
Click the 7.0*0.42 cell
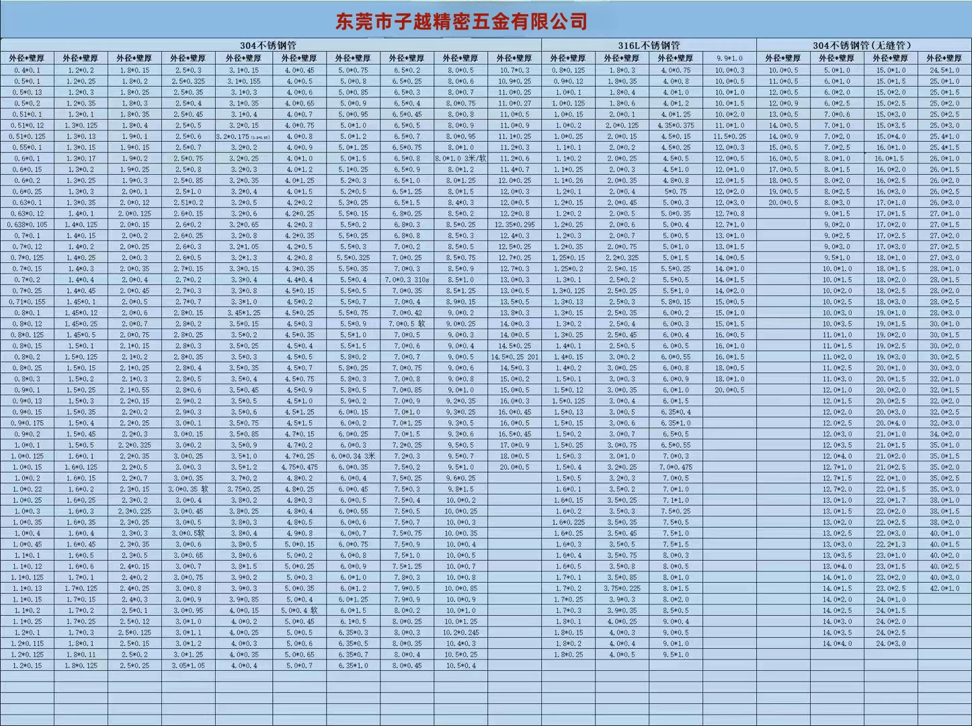tap(407, 313)
